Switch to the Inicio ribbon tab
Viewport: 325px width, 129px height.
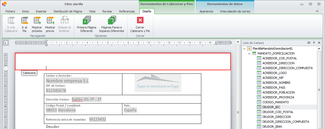pyautogui.click(x=26, y=11)
